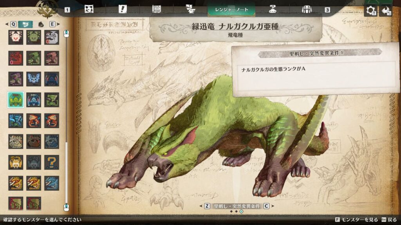Viewport: 401px width, 225px height.
Task: Open the list document tab in the top bar
Action: tap(156, 9)
